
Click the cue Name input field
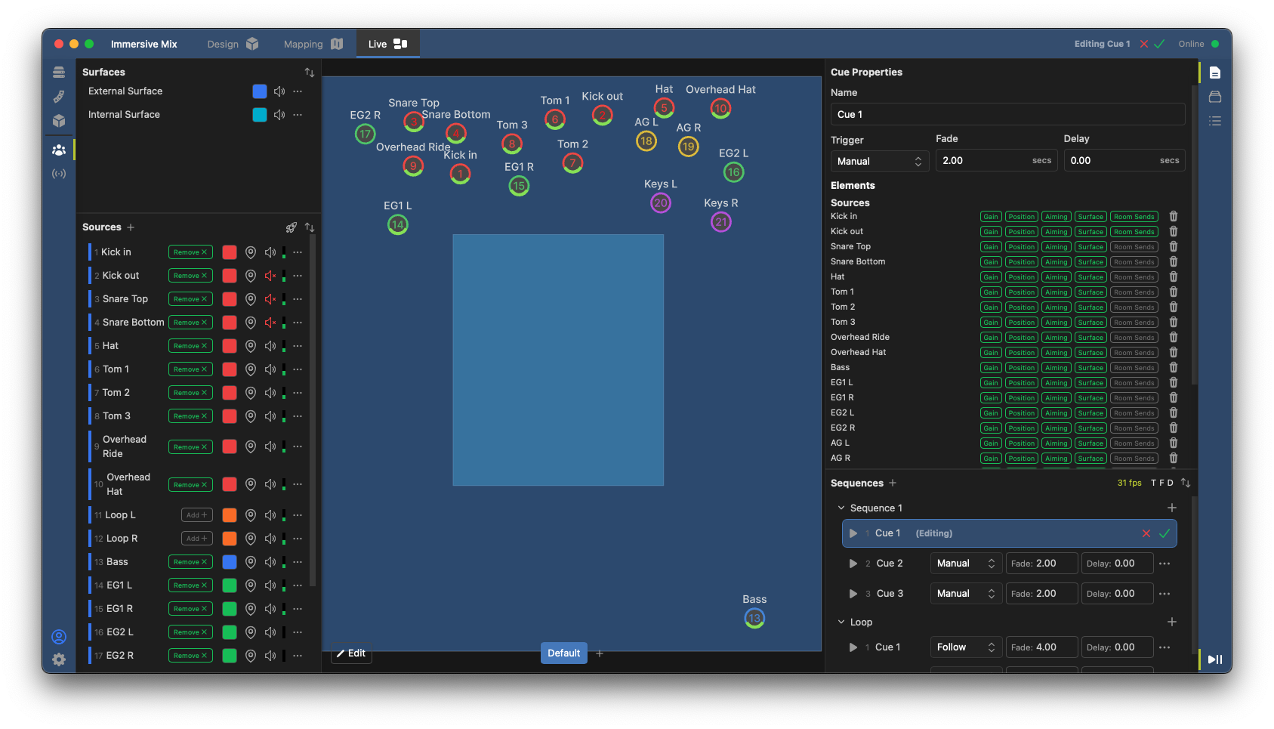1007,114
